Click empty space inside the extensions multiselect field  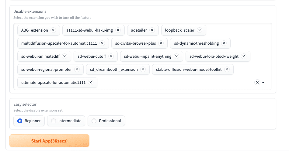(x=173, y=82)
